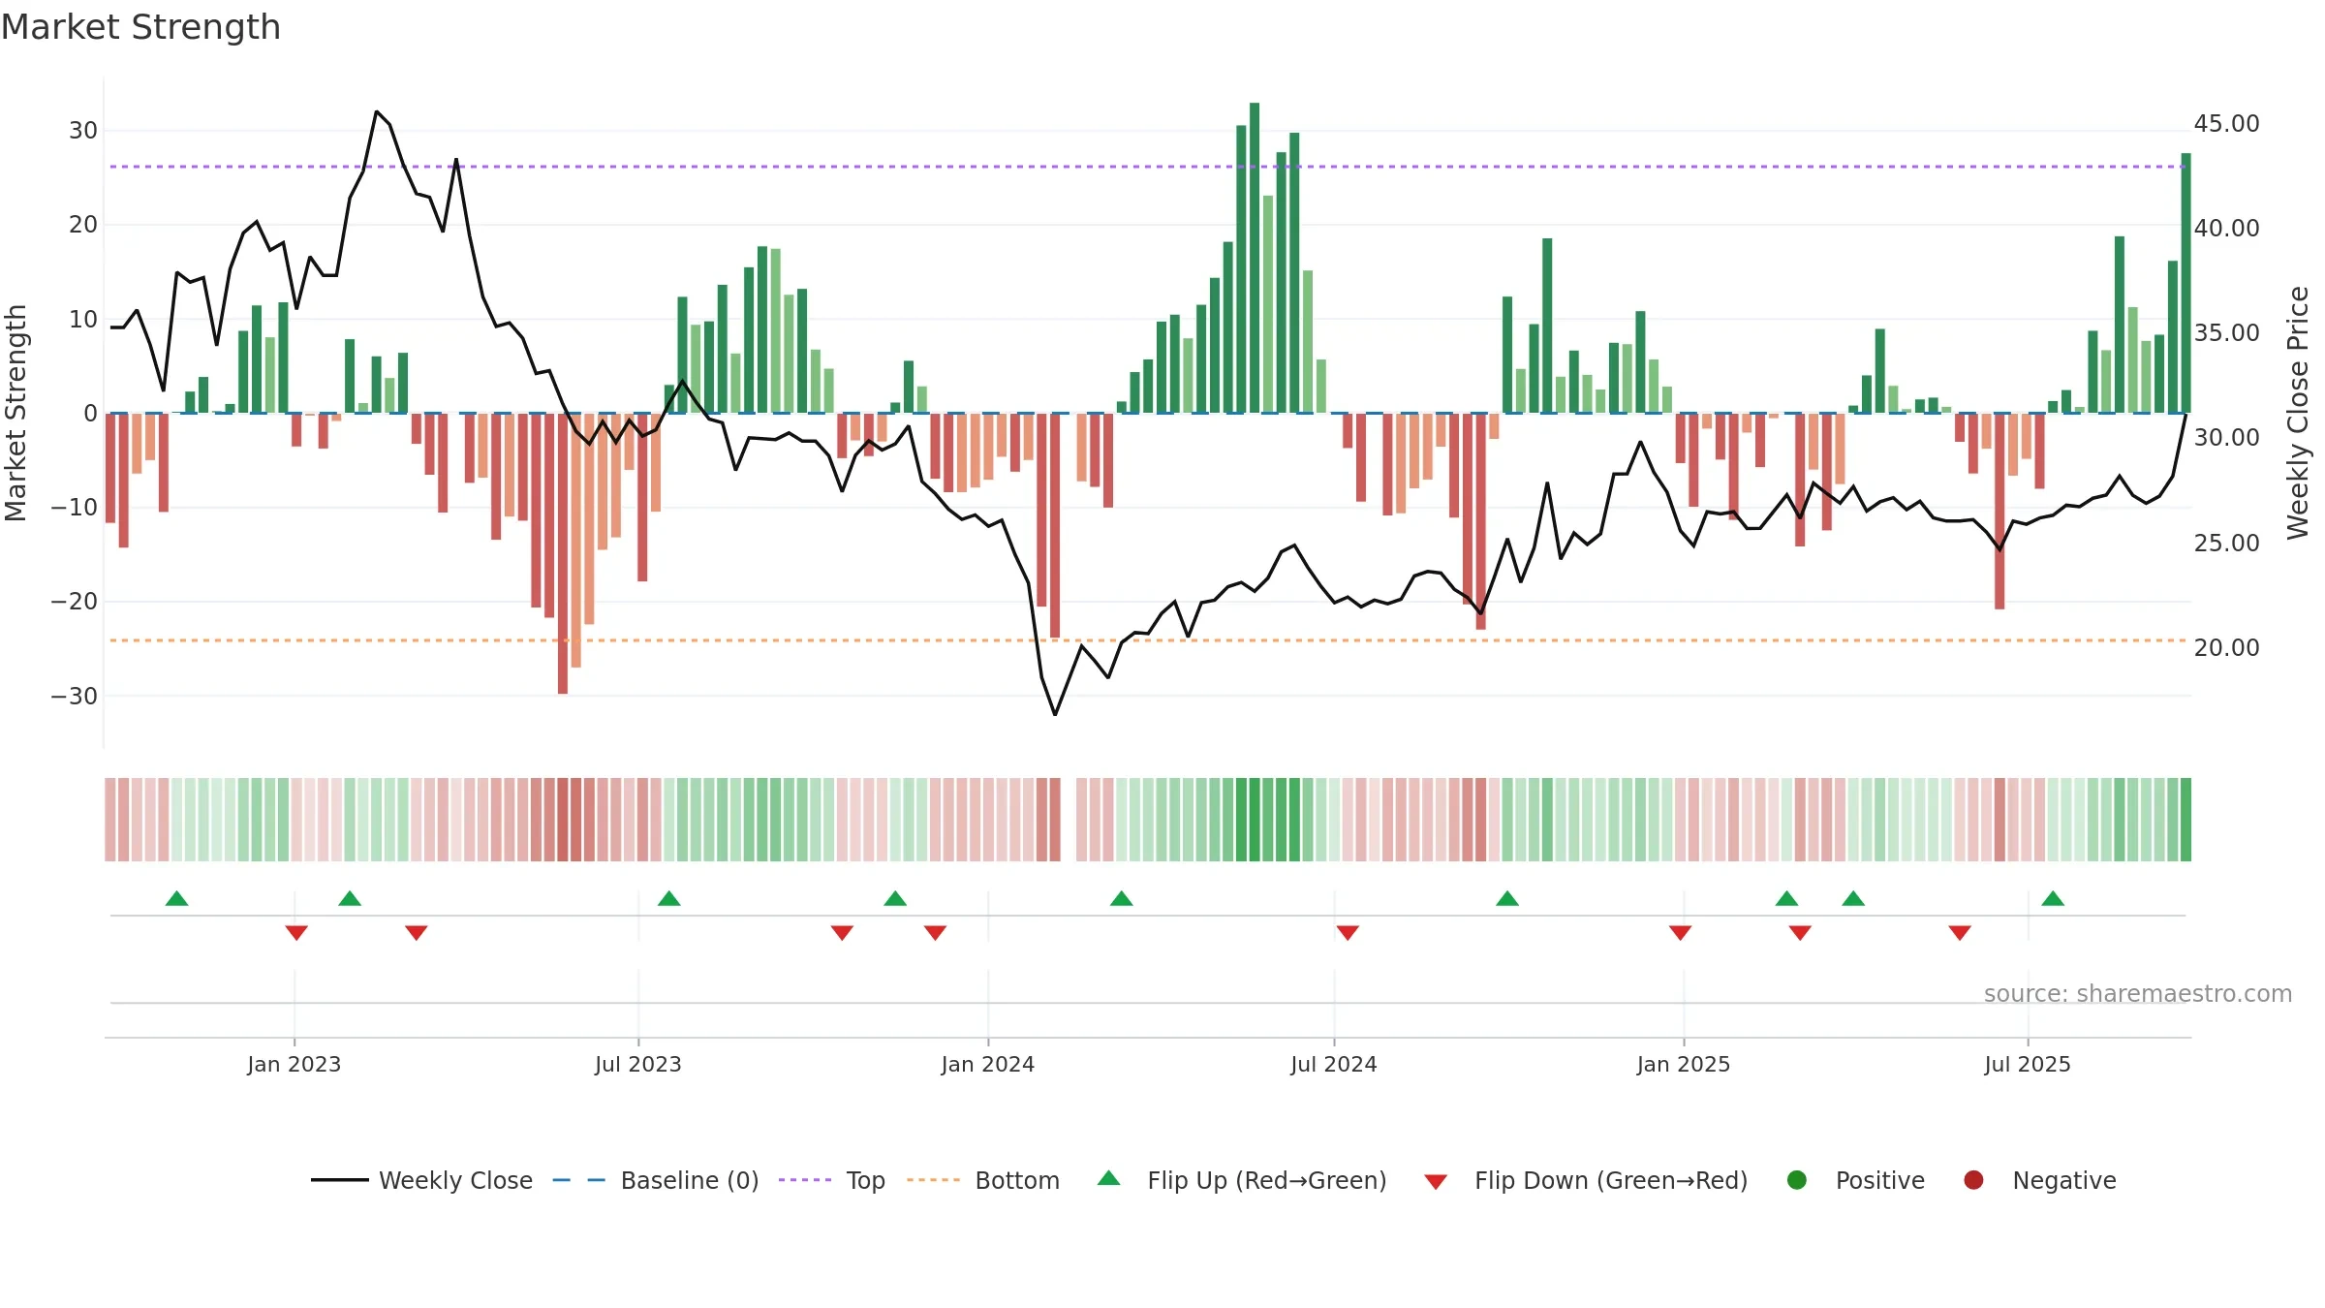Click the first flip-up marker before Jan 2023
This screenshot has height=1308, width=2325.
[x=176, y=898]
